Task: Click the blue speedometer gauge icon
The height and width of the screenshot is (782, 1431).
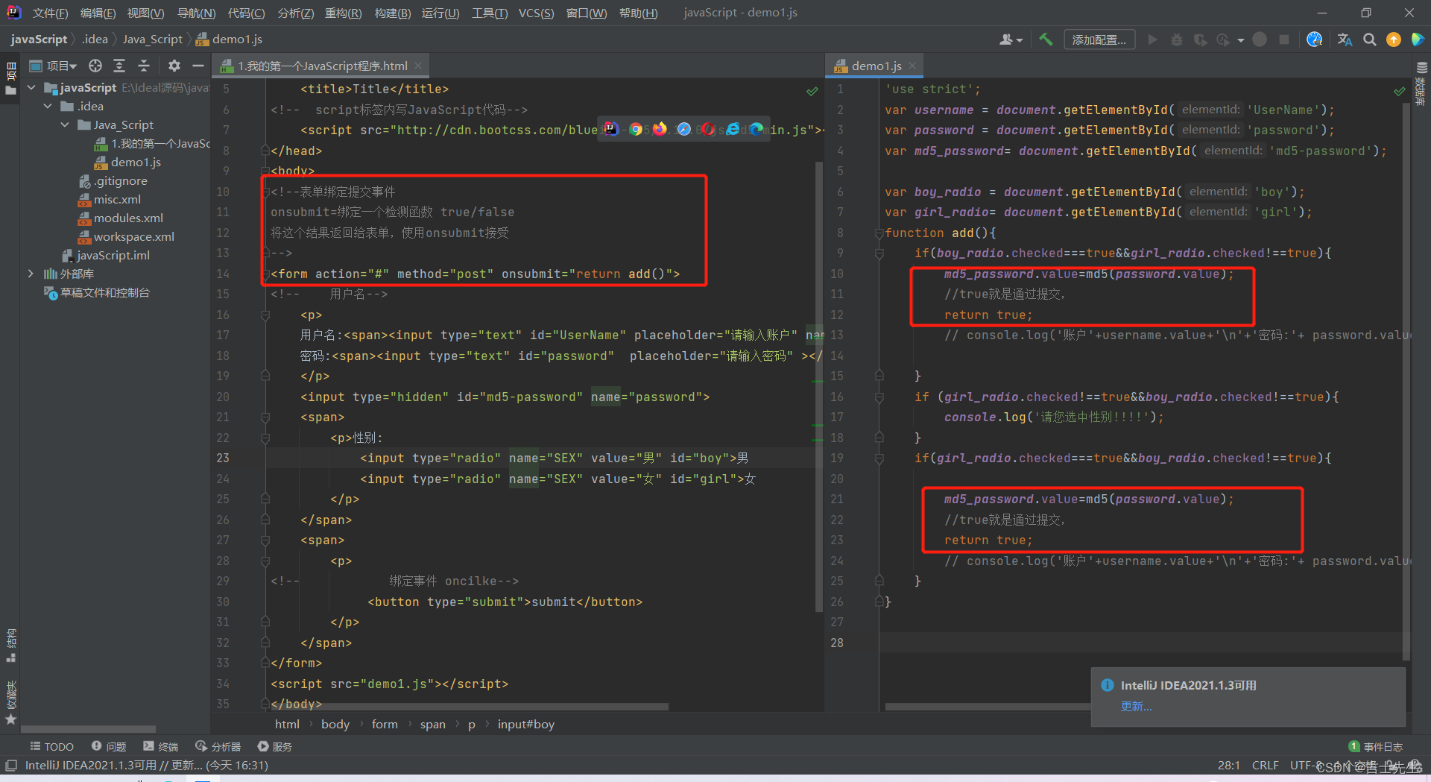Action: point(1315,40)
